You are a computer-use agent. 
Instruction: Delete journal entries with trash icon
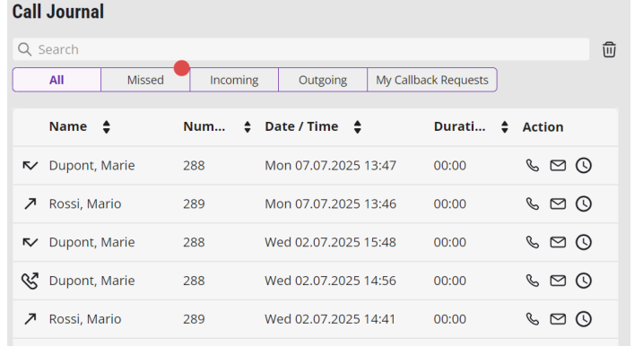(x=609, y=49)
